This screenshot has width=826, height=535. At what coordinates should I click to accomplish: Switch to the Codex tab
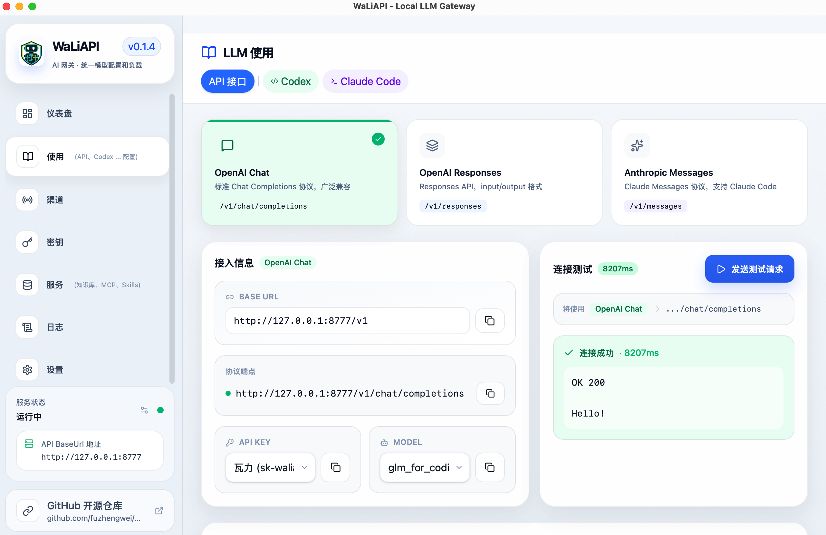[291, 81]
